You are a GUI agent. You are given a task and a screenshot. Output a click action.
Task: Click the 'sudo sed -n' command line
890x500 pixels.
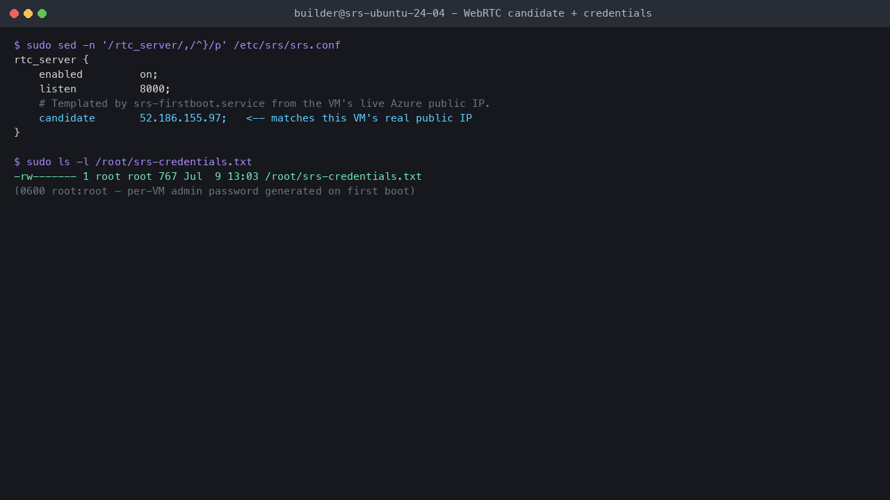click(x=177, y=45)
